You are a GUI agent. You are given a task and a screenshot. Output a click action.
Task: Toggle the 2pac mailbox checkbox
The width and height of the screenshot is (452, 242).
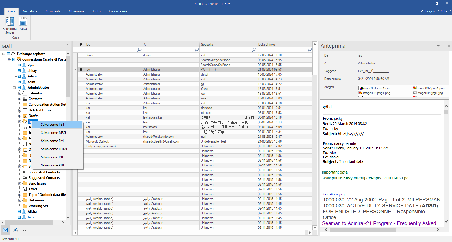coord(19,65)
